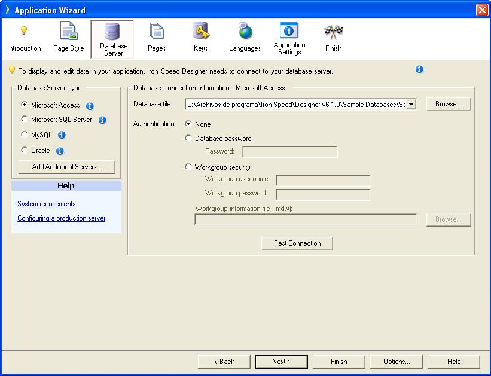The width and height of the screenshot is (491, 376).
Task: Switch to the Page Style tab label
Action: pyautogui.click(x=69, y=48)
